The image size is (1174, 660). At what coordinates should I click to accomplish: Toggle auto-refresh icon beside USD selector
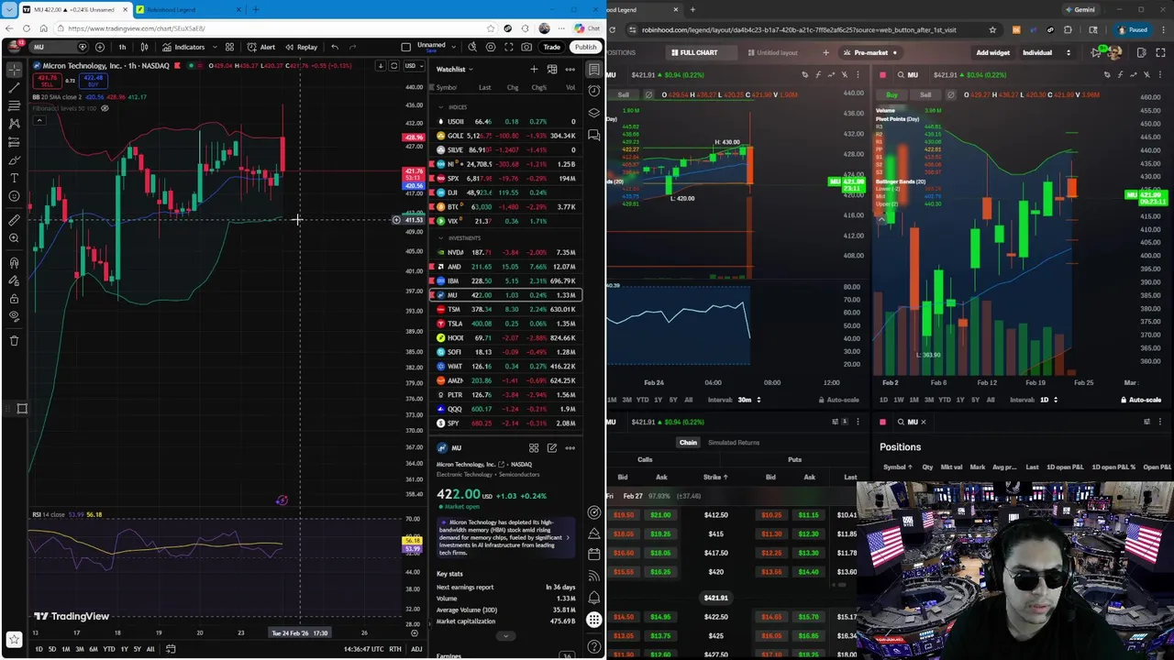[394, 66]
